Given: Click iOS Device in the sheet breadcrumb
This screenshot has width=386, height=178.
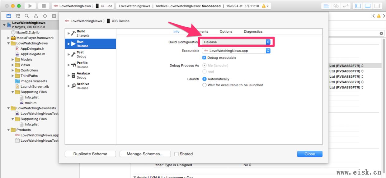Looking at the screenshot, I should 118,21.
